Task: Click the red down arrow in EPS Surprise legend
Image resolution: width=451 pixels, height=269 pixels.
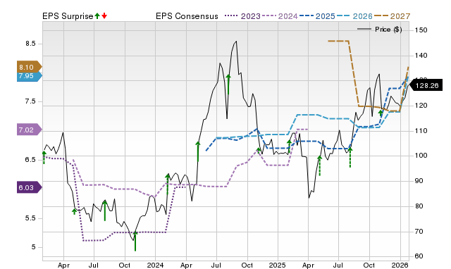Action: [x=104, y=15]
